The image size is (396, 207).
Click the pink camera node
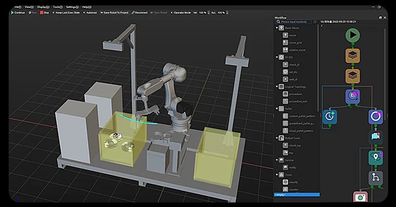tap(361, 197)
